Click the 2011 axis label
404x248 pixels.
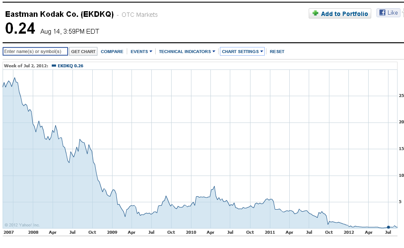(x=270, y=232)
